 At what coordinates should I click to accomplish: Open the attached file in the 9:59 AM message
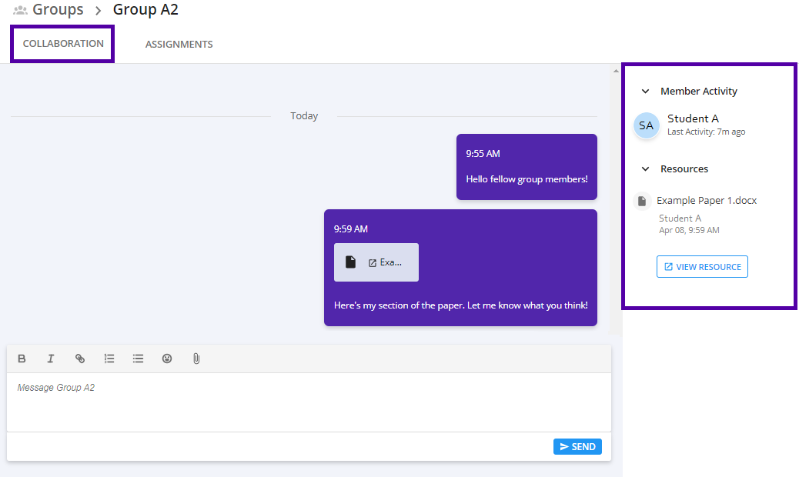coord(376,262)
